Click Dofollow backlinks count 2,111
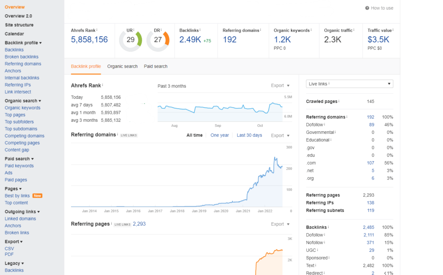Viewport: 443px width, 275px height. [369, 235]
